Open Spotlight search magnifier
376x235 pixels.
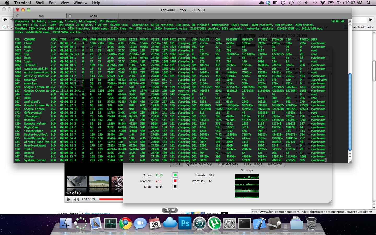coord(369,3)
